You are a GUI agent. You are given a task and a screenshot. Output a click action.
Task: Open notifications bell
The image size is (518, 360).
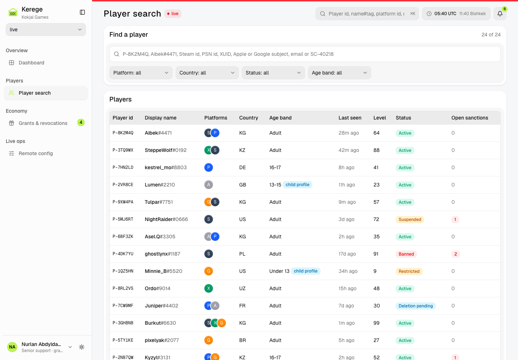[500, 14]
